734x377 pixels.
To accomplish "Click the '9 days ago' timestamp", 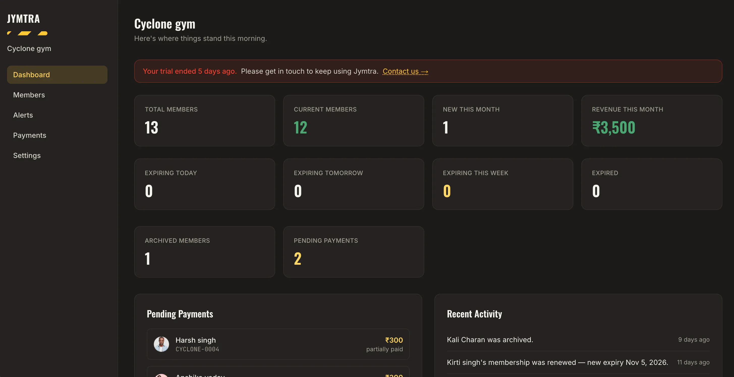I will point(694,340).
